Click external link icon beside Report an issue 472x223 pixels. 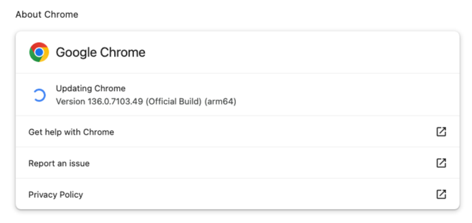[x=441, y=163]
